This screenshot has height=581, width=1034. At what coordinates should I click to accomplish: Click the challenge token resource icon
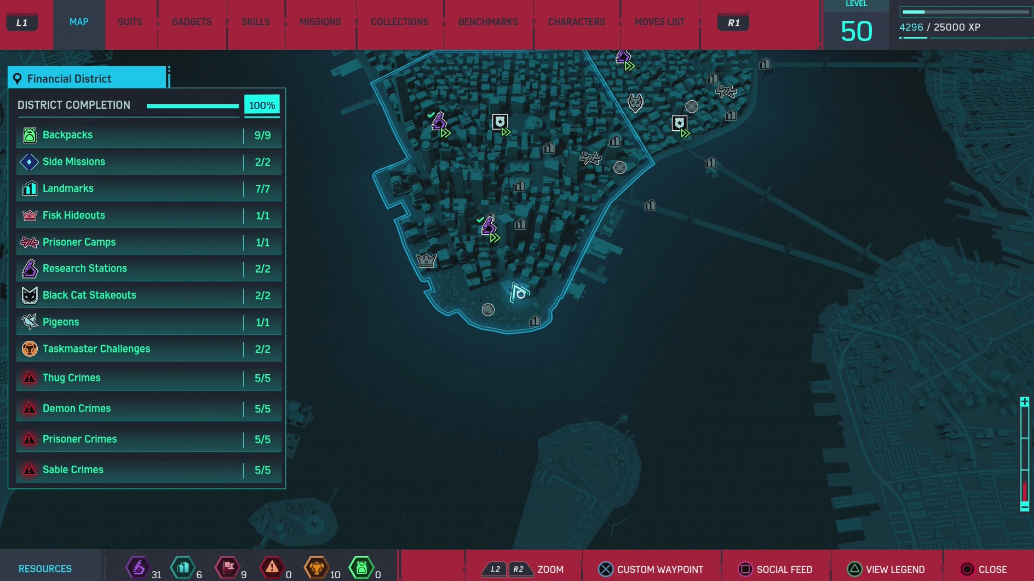317,568
